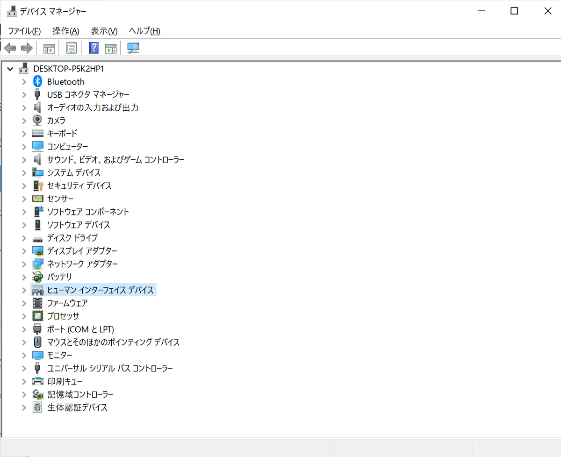Viewport: 561px width, 457px height.
Task: Click the camera icon next to カメラ
Action: coord(38,120)
